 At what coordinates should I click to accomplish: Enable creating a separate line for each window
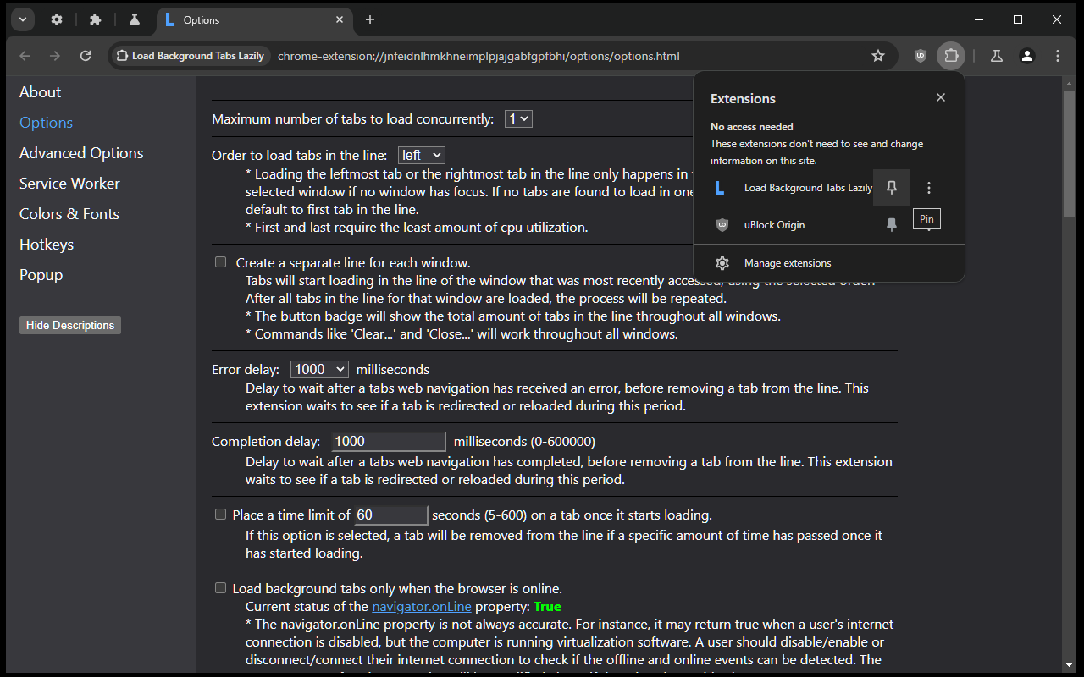pyautogui.click(x=220, y=261)
